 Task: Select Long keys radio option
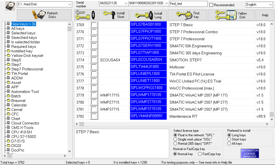tap(229, 135)
